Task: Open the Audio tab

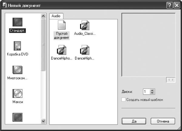Action: 56,16
